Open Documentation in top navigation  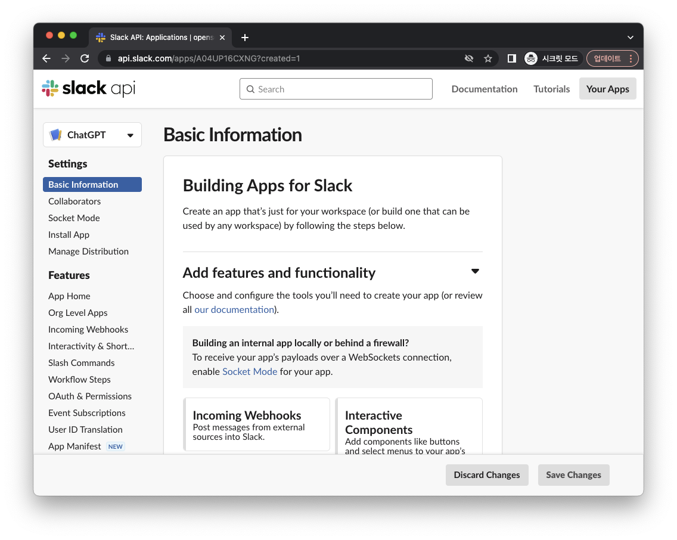485,89
